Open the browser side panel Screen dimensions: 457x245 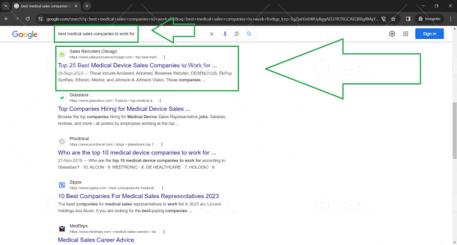[x=408, y=19]
